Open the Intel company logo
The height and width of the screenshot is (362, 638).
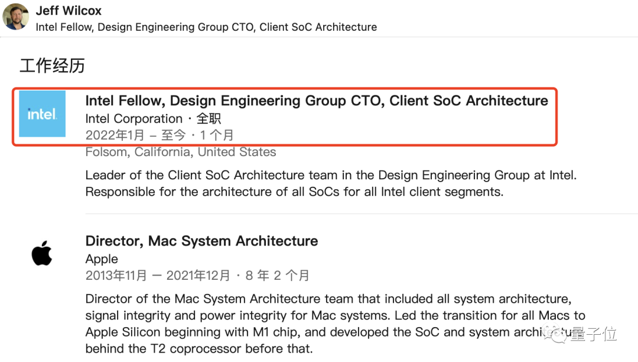tap(42, 114)
